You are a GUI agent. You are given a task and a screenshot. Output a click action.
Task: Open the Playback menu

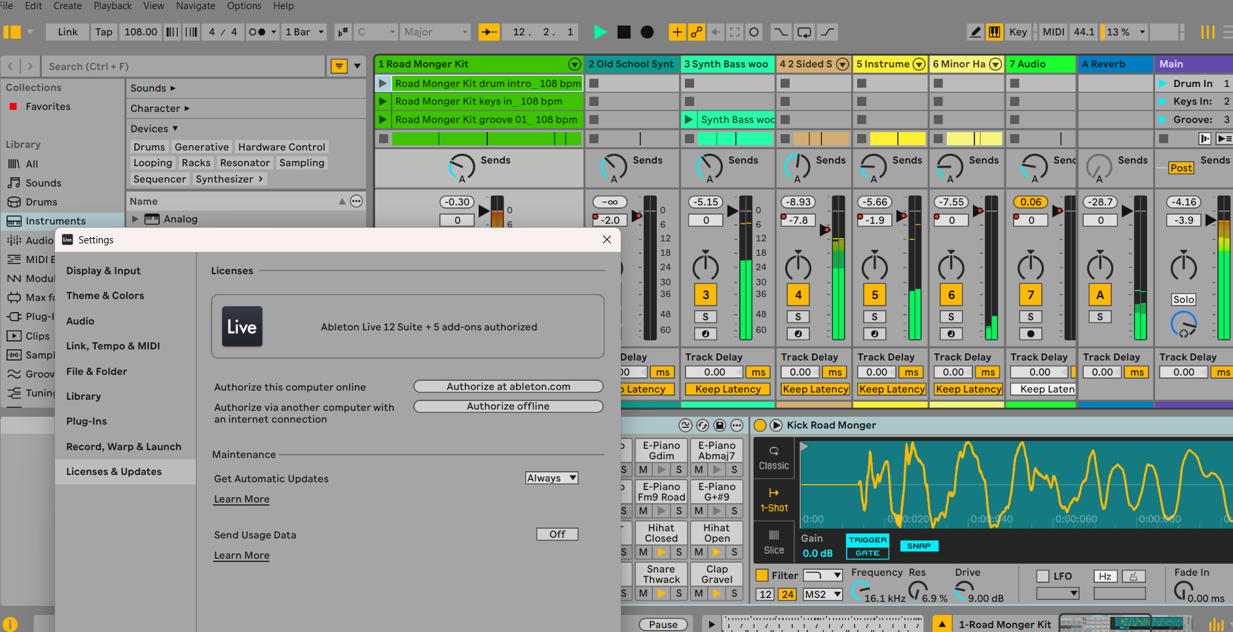(112, 6)
